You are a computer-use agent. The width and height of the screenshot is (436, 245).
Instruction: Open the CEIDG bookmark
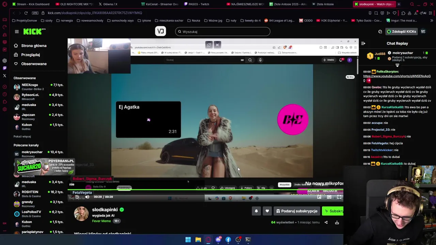pos(306,20)
